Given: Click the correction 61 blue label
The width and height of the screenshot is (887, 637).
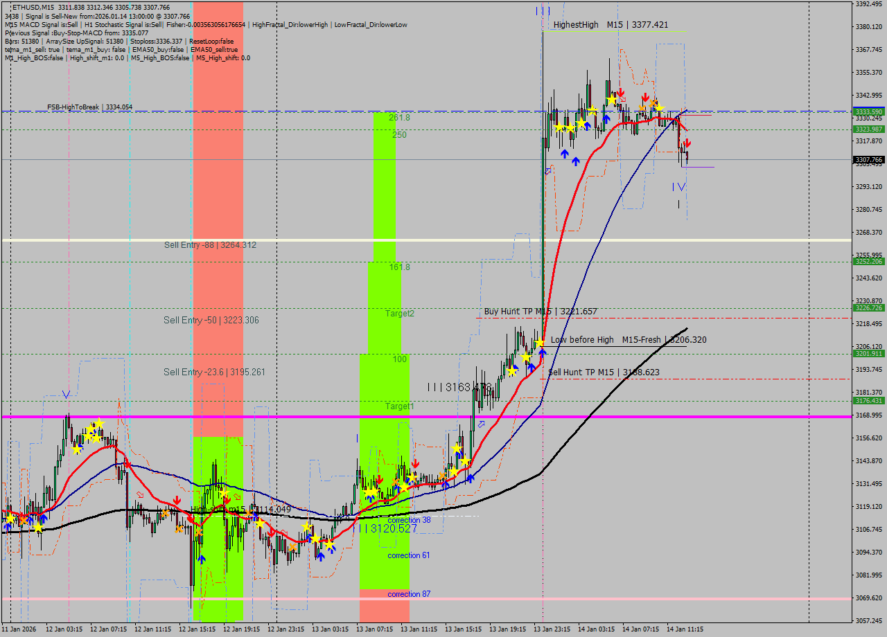Looking at the screenshot, I should (x=408, y=555).
